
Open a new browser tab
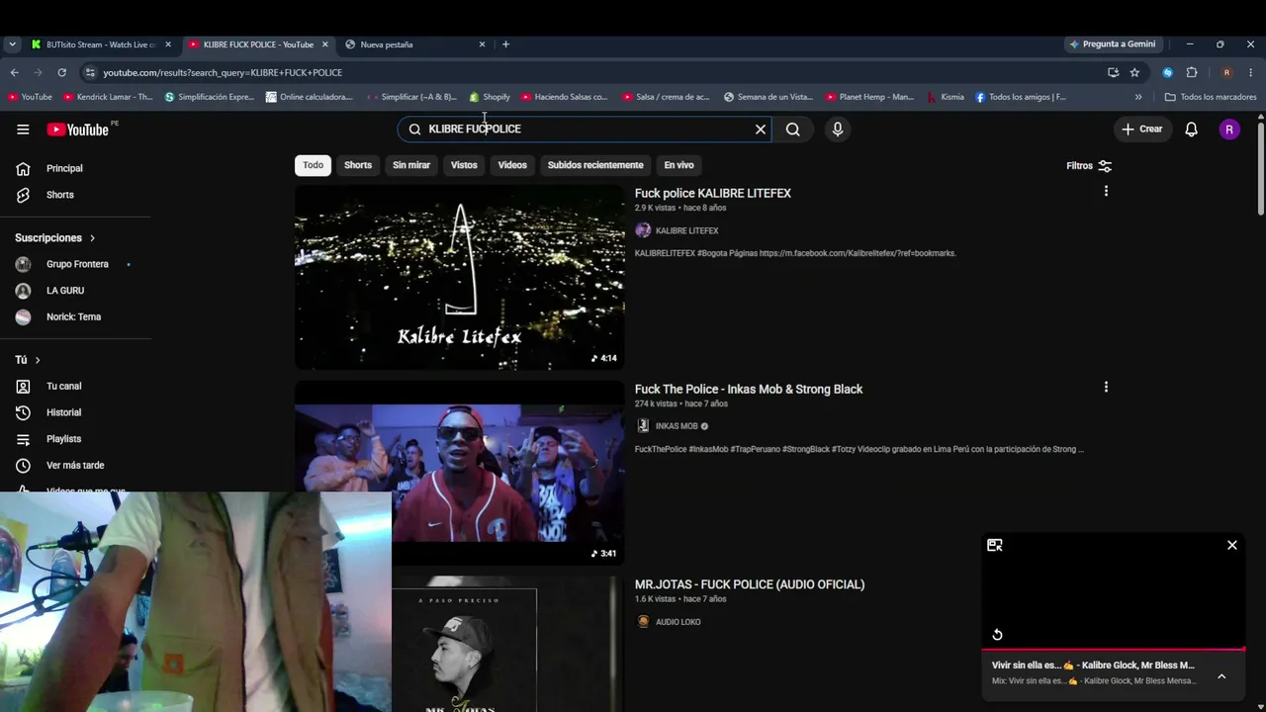click(505, 44)
